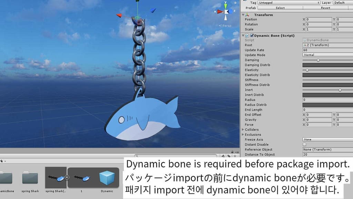The image size is (353, 199).
Task: Click the Damping slider handle
Action: pyautogui.click(x=318, y=60)
